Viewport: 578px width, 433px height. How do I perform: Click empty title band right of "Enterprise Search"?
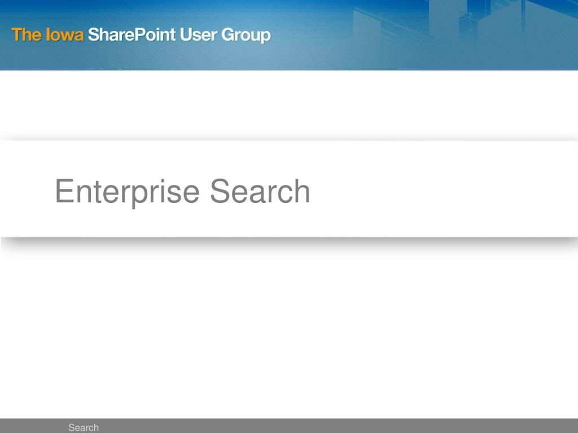pyautogui.click(x=443, y=189)
